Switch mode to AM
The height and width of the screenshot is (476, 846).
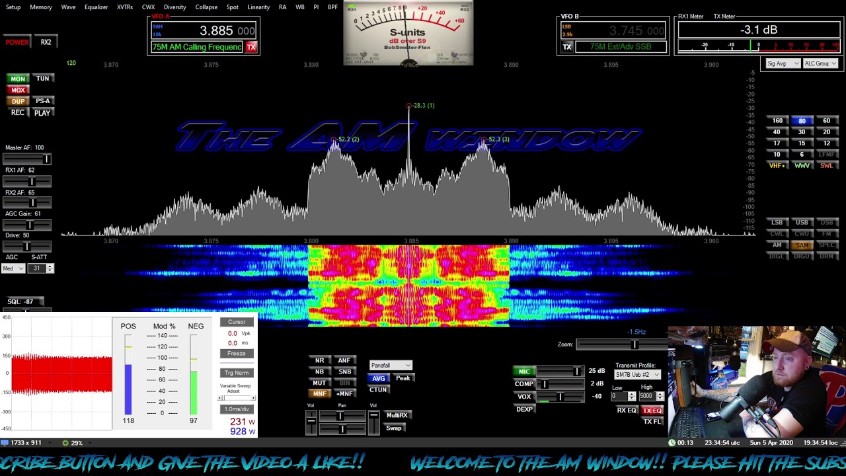[777, 245]
